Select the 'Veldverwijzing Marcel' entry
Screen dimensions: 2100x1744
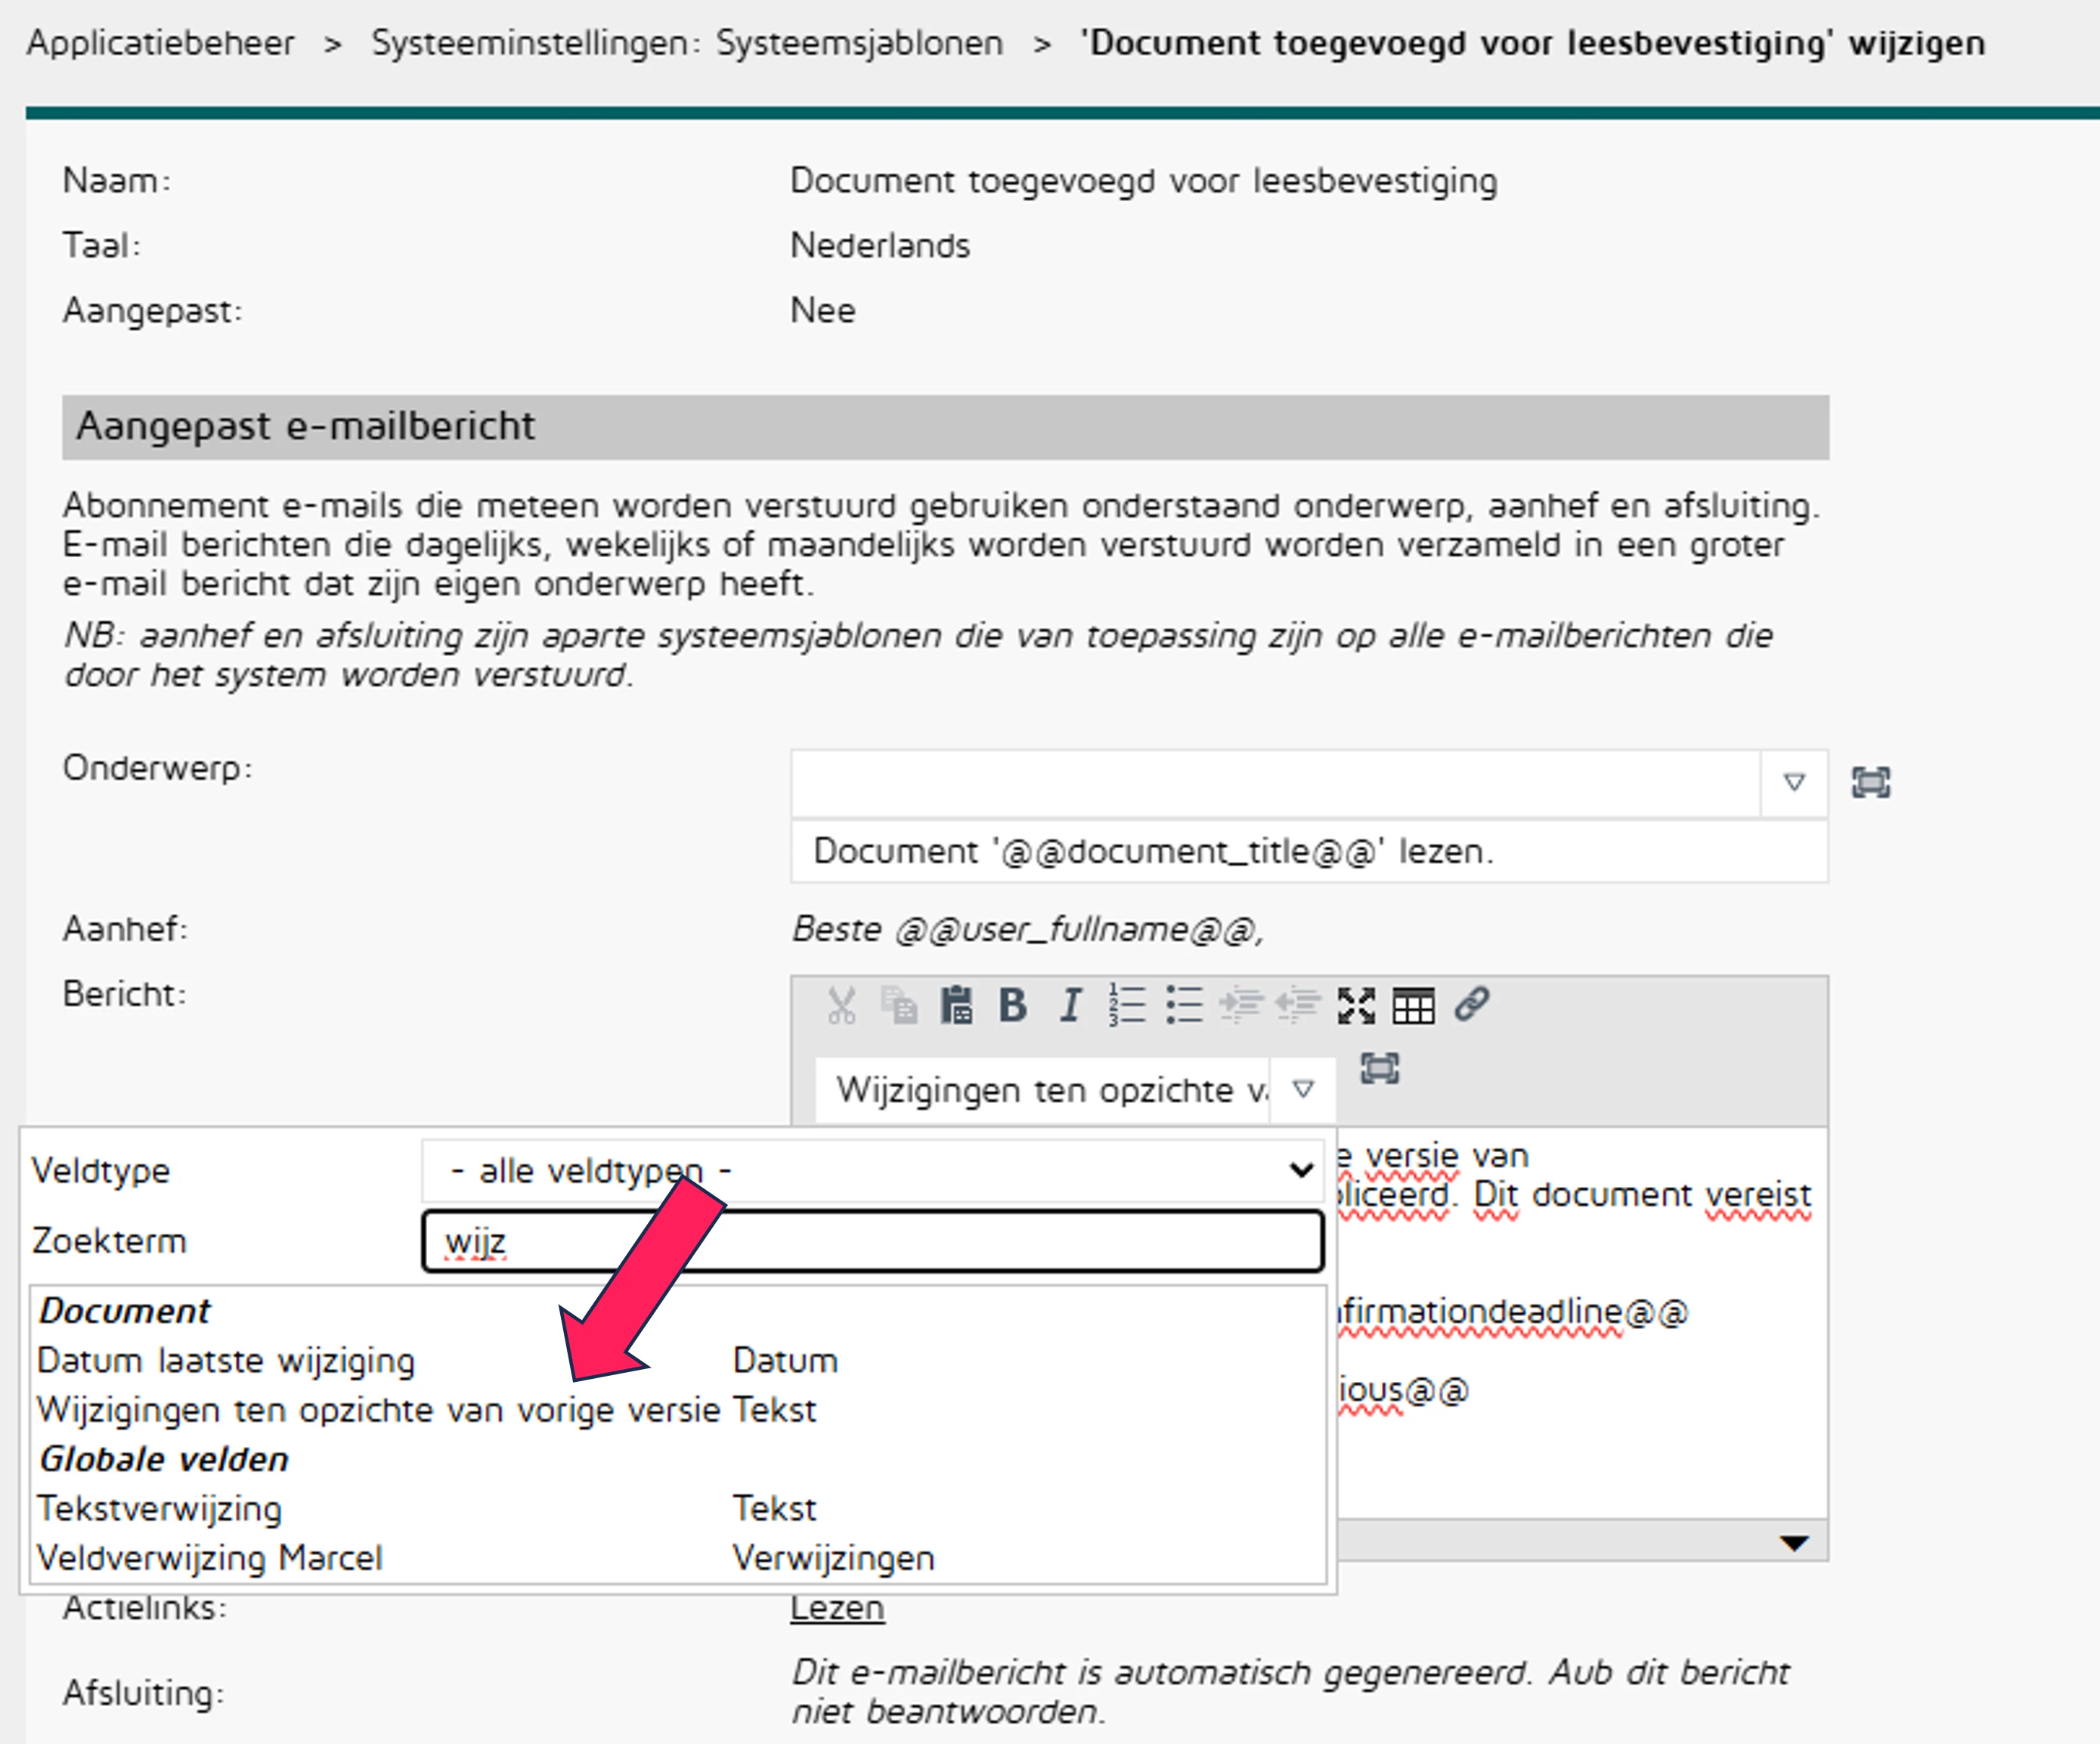click(x=210, y=1558)
